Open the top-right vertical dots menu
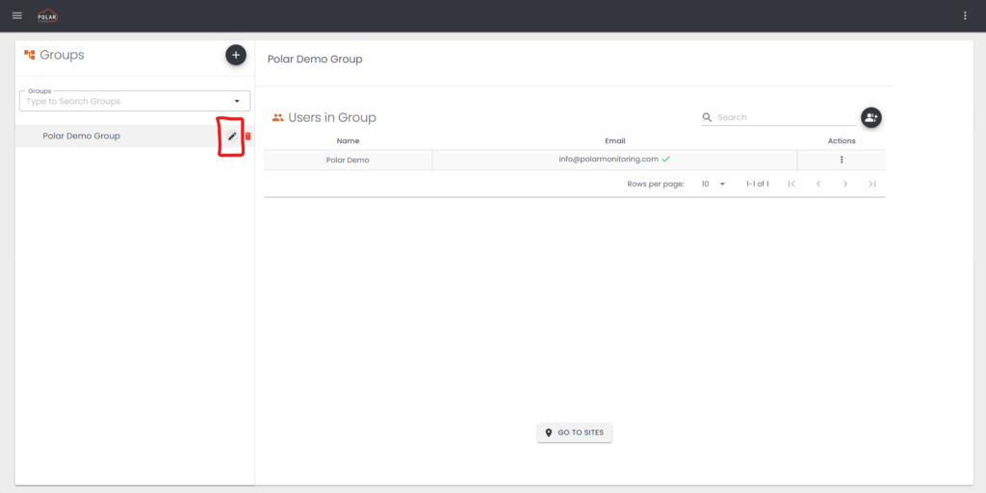 (965, 15)
